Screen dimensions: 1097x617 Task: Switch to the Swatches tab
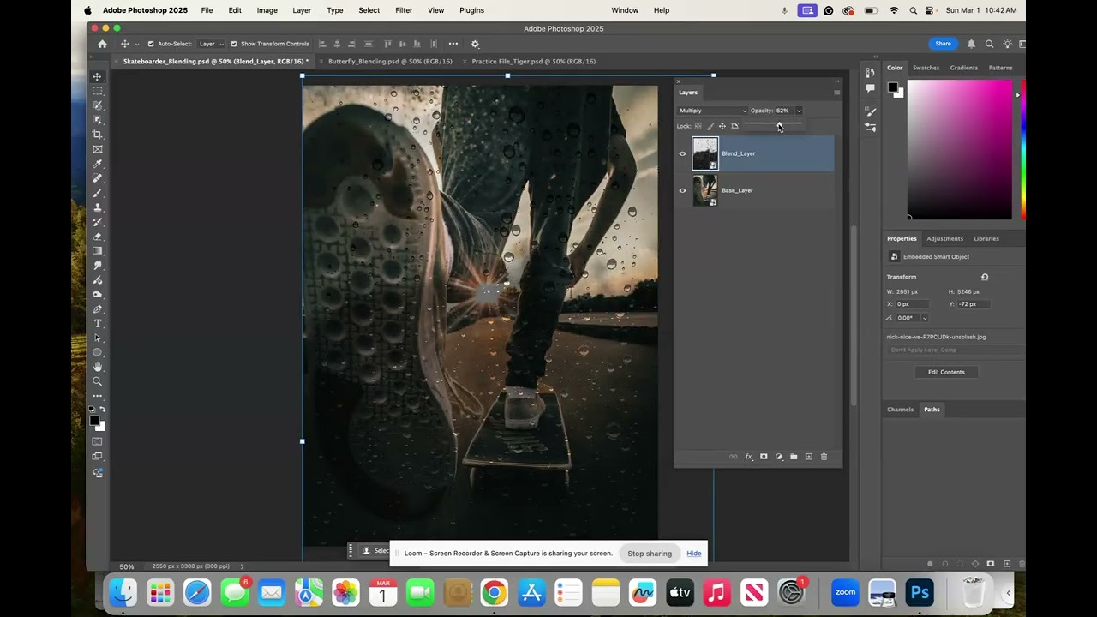point(926,68)
